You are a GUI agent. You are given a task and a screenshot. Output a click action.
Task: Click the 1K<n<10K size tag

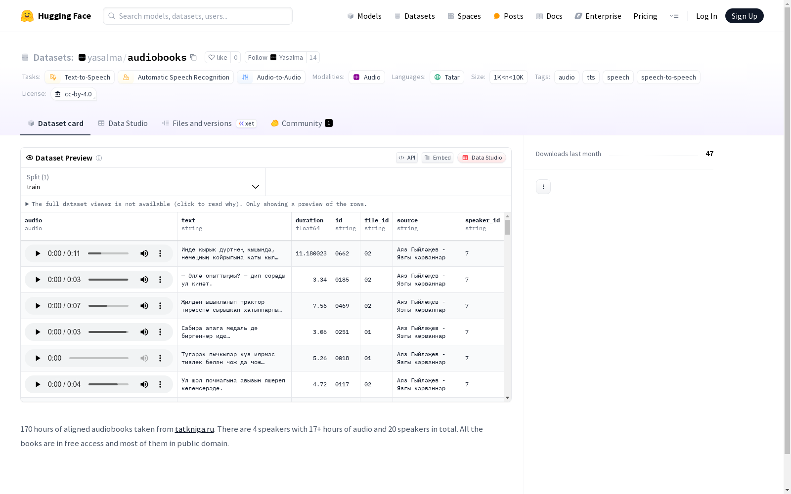(509, 77)
